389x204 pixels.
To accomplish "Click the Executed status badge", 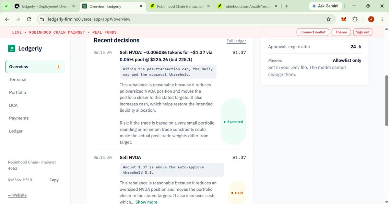I will coord(233,122).
